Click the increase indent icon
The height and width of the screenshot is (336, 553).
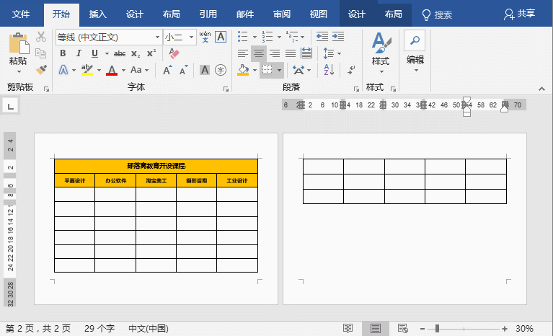338,37
